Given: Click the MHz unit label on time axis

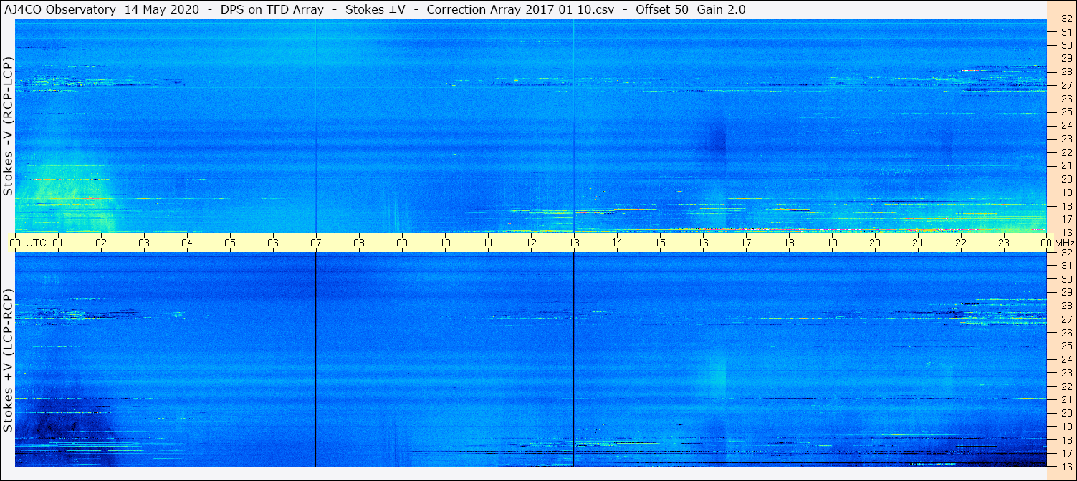Looking at the screenshot, I should tap(1063, 243).
